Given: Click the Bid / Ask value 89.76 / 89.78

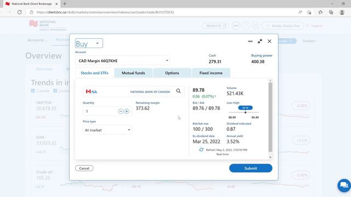Looking at the screenshot, I should 206,108.
